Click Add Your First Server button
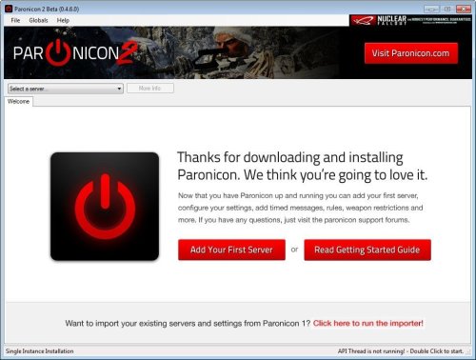Screen dimensions: 476x360 [231, 250]
